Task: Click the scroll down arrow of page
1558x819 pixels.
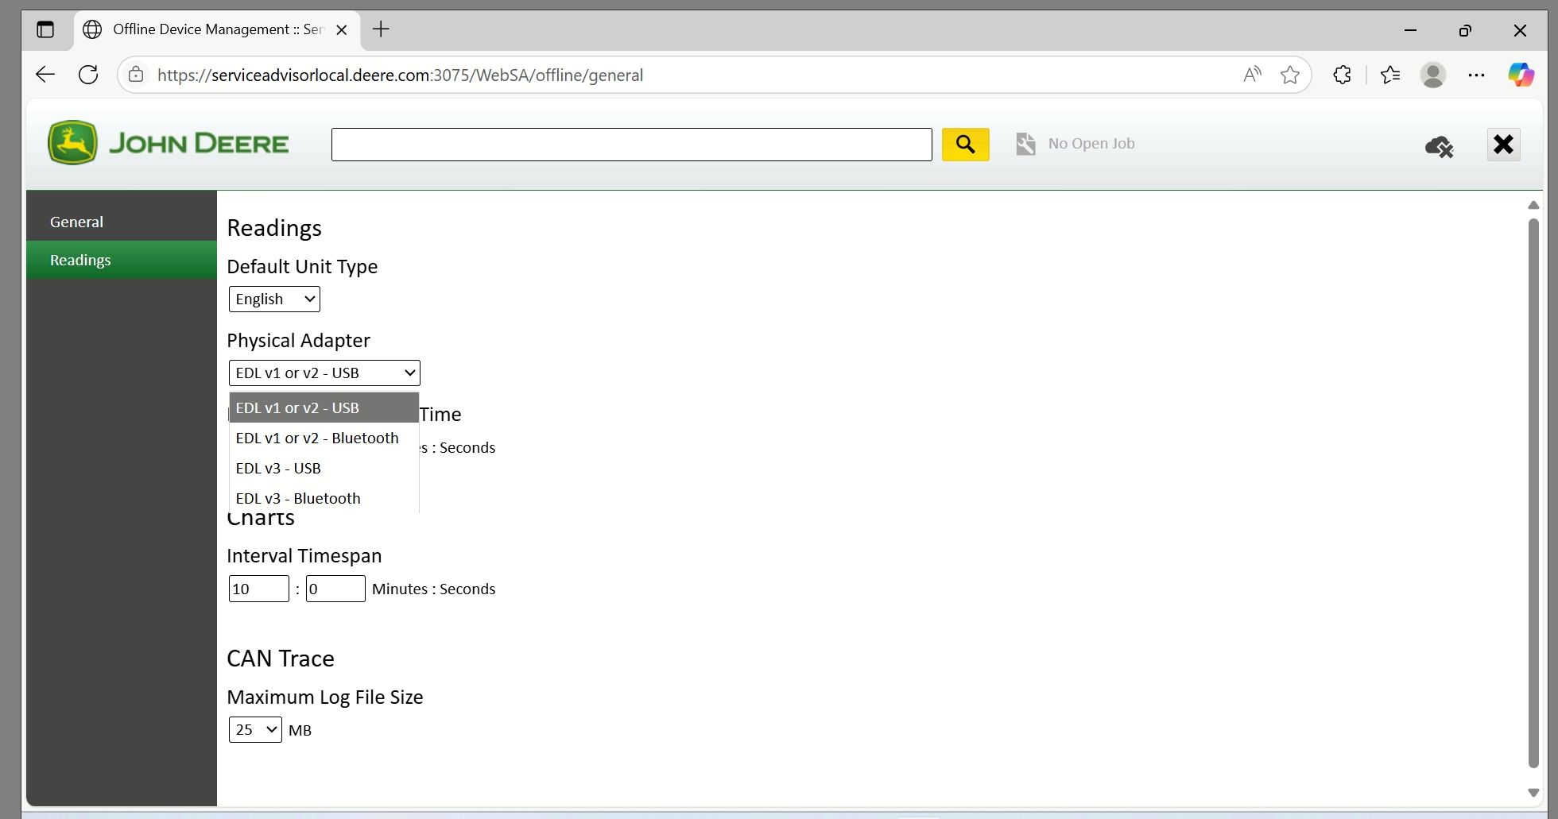Action: 1533,793
